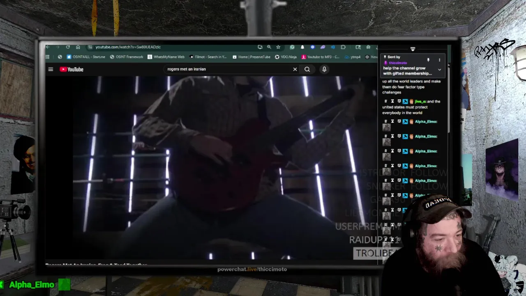Open the ytmp4 bookmark

(x=353, y=57)
